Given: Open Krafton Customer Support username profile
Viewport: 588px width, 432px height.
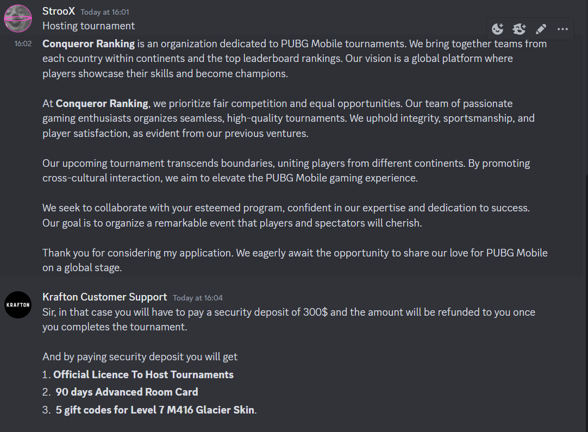Looking at the screenshot, I should click(104, 297).
